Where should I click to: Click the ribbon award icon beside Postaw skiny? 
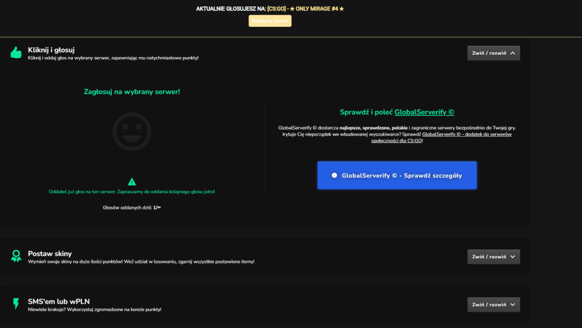(16, 256)
